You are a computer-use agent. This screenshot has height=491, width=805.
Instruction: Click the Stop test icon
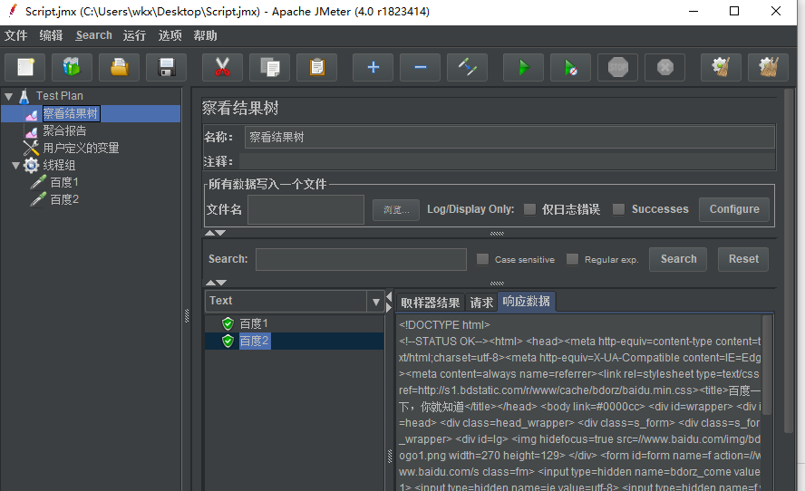(617, 67)
